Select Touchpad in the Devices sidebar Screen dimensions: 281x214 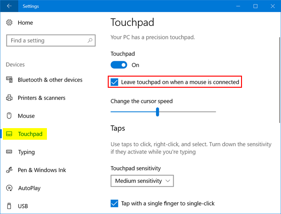[x=30, y=134]
